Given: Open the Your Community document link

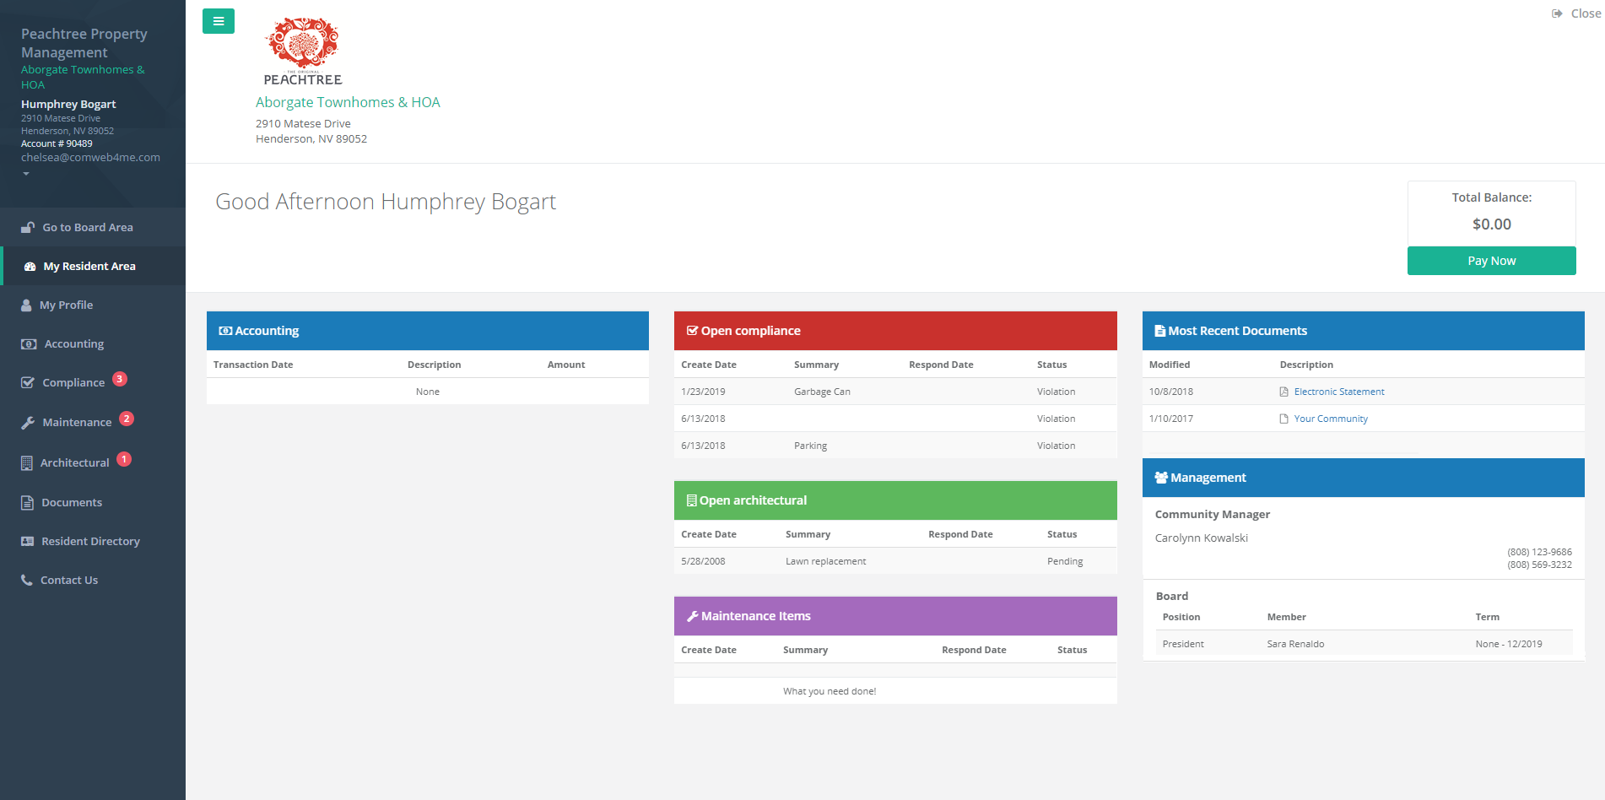Looking at the screenshot, I should pyautogui.click(x=1330, y=419).
